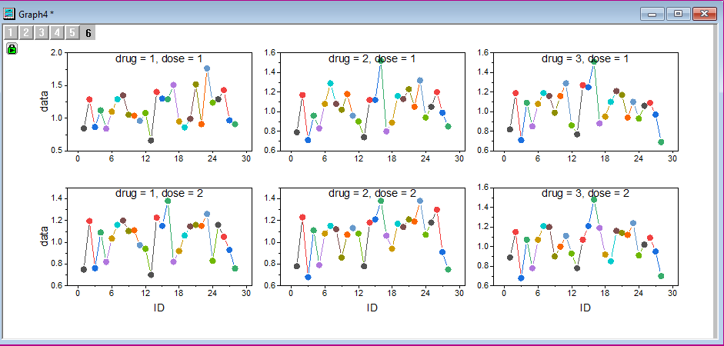This screenshot has width=724, height=346.
Task: Click 'ID' label under drug 1 dose 2 plot
Action: (x=158, y=308)
